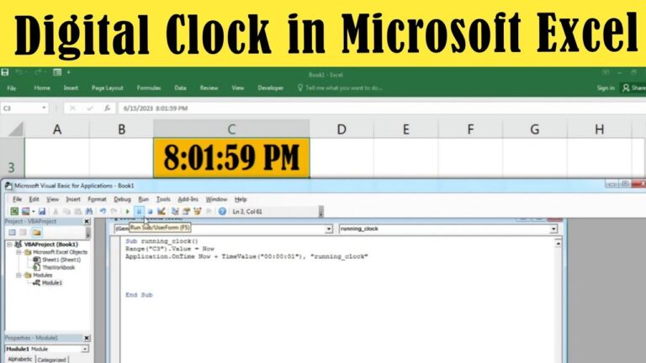
Task: Open the VBA Edit menu
Action: pos(34,199)
